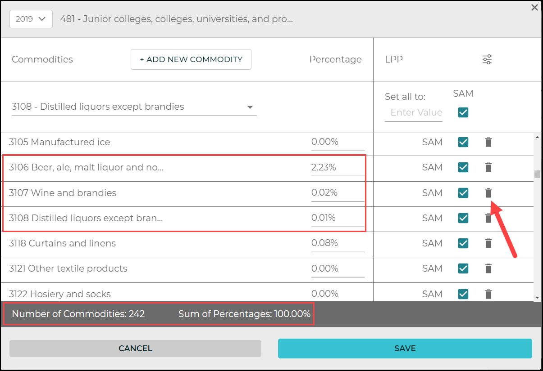The image size is (543, 371).
Task: Select the 3106 Beer, ale, malt liquor label
Action: pos(86,168)
